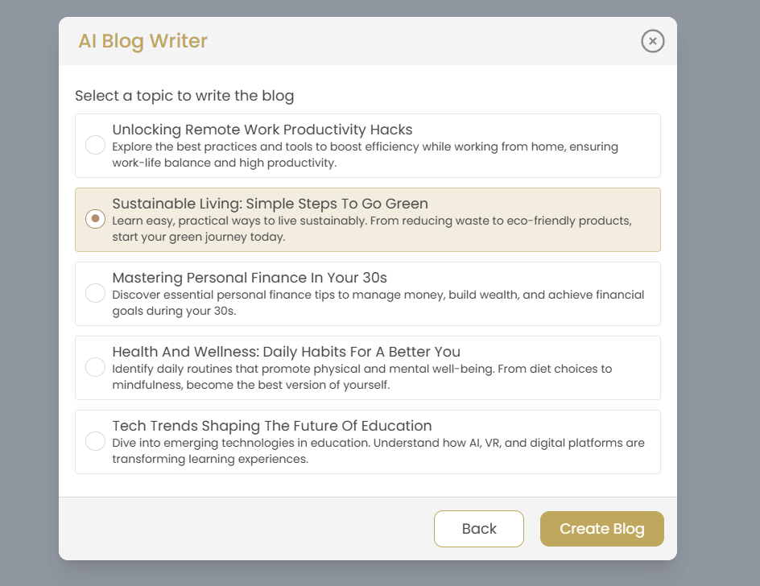Select the Health And Wellness radio button
The height and width of the screenshot is (586, 760).
(95, 367)
